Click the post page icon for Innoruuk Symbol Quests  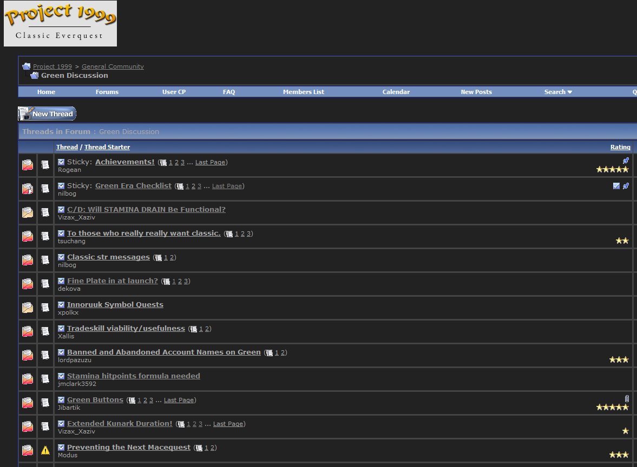(45, 308)
